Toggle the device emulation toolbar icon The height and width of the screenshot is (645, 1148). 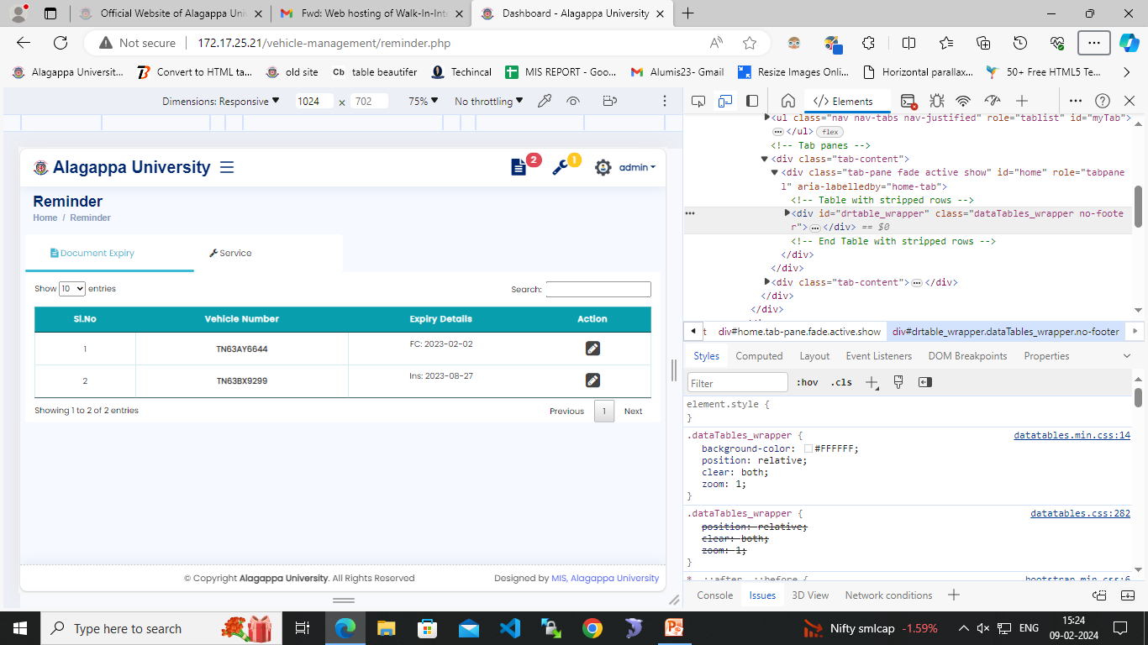click(x=724, y=101)
